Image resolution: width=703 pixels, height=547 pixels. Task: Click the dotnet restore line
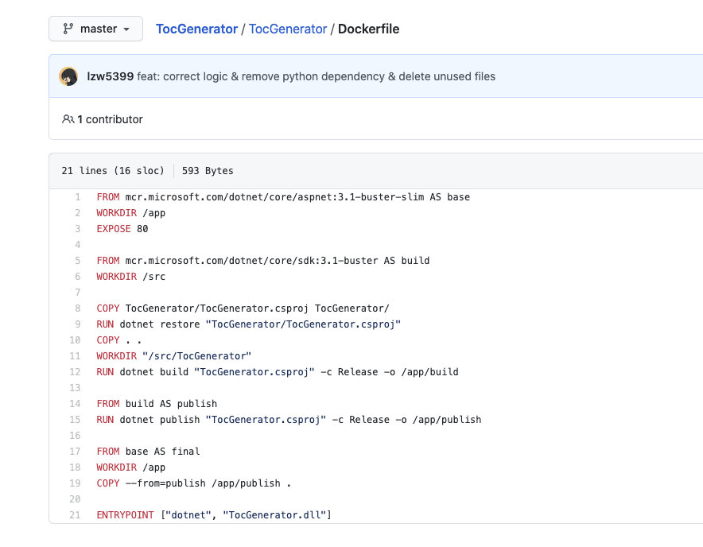pos(249,324)
